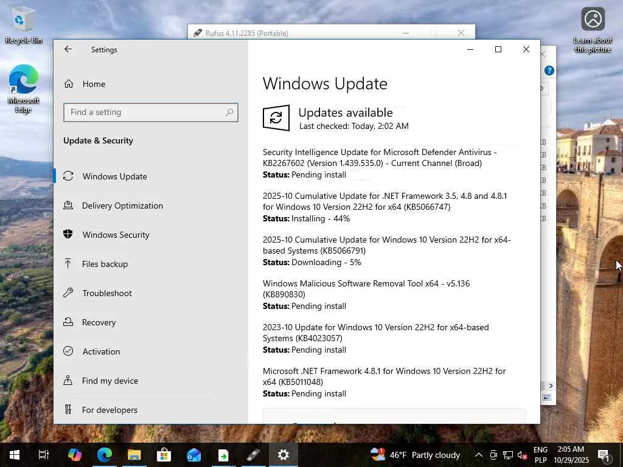Click the Find a setting search box

pos(151,112)
